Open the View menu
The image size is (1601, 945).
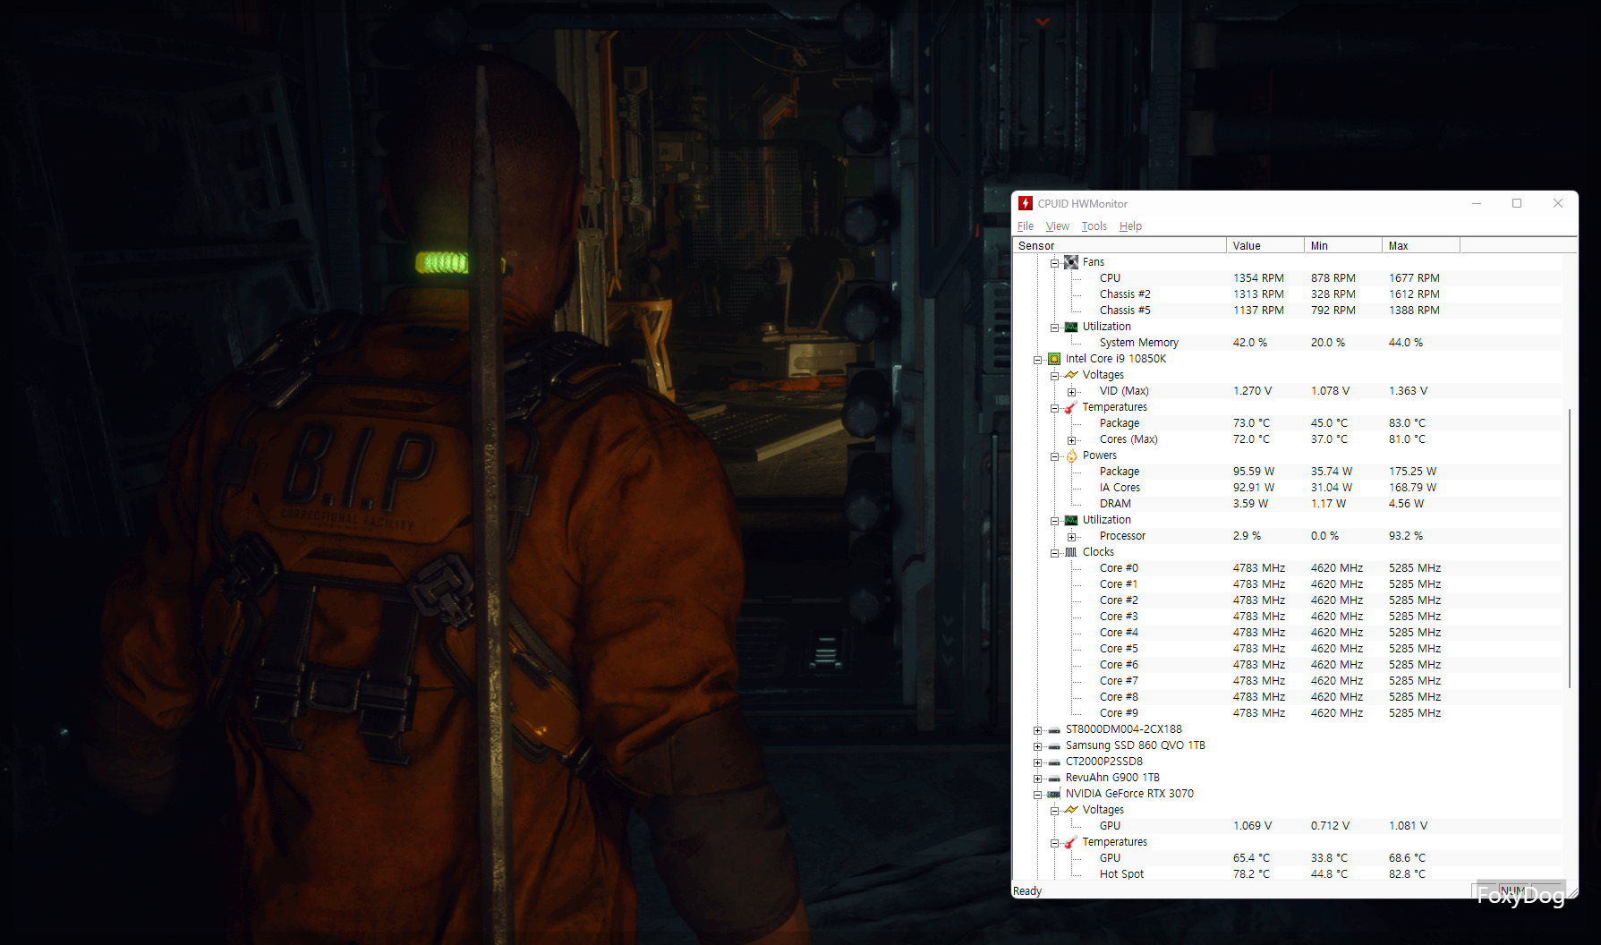[x=1058, y=226]
